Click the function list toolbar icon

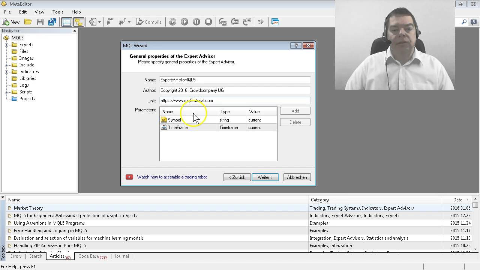coord(122,22)
